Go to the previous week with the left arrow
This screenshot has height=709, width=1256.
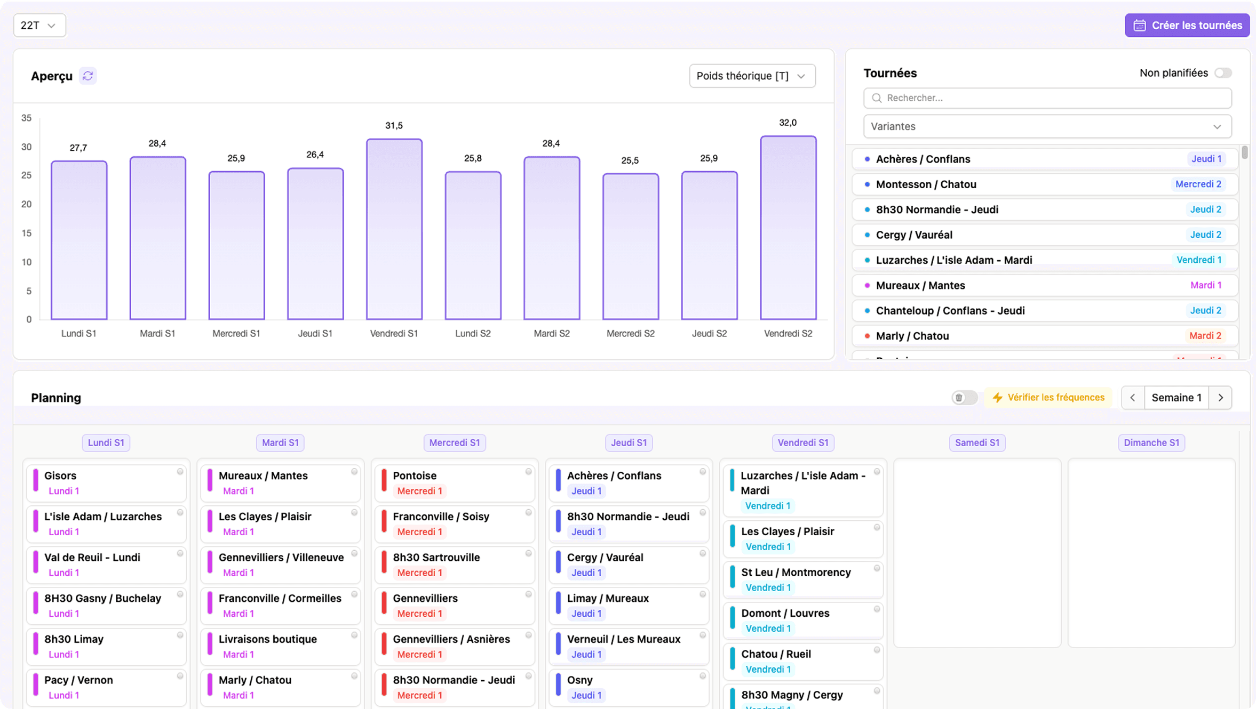pos(1133,398)
